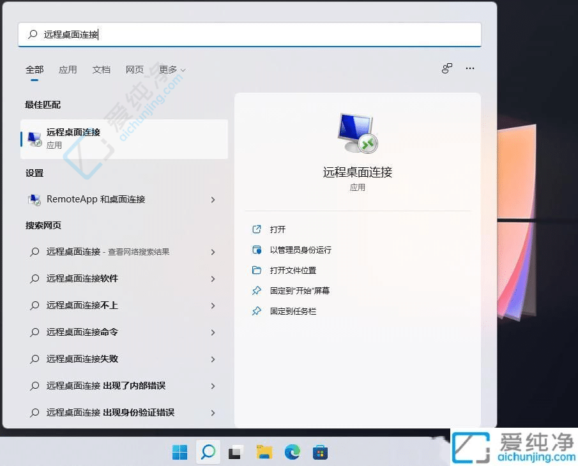The width and height of the screenshot is (578, 466).
Task: Open 远程桌面连接 via the 打开 action
Action: tap(279, 229)
